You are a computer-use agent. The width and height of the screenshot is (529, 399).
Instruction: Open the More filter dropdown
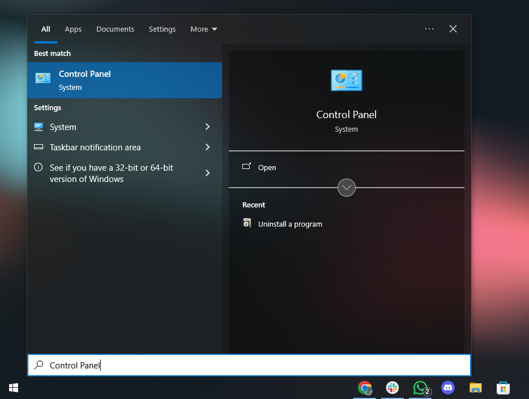[204, 29]
